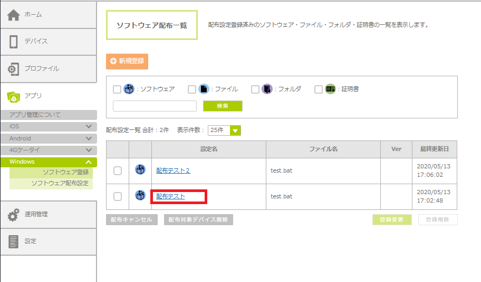Viewport: 481px width, 282px height.
Task: Open the 配布テスト link
Action: coord(170,196)
